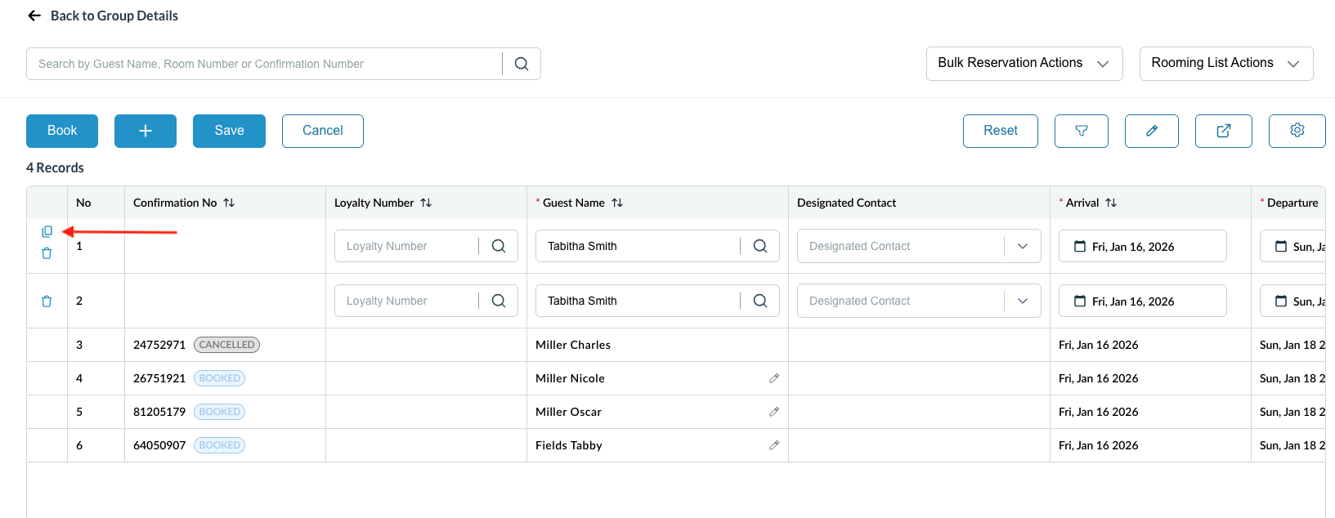This screenshot has height=518, width=1335.
Task: Click the trash icon for row 2
Action: click(47, 301)
